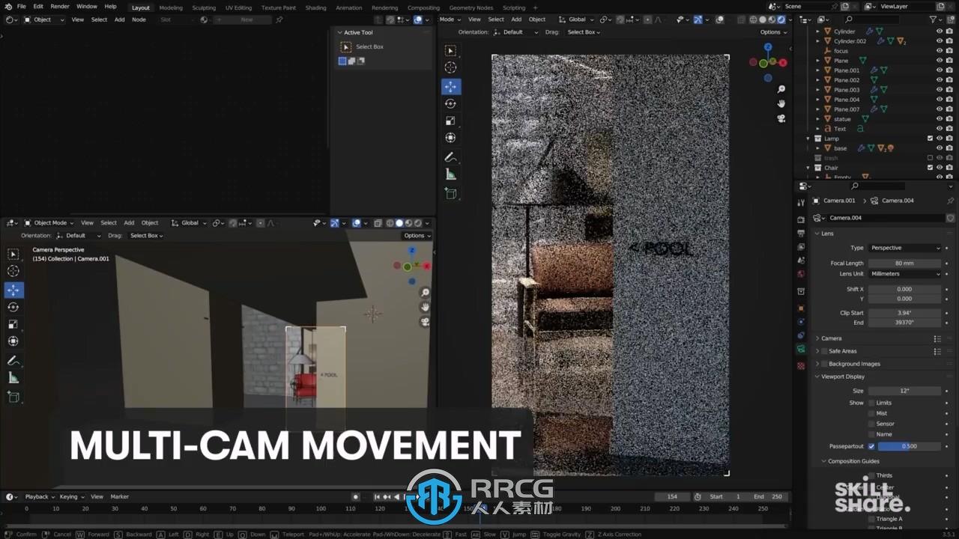Image resolution: width=959 pixels, height=539 pixels.
Task: Click Options in the lower-left viewport header
Action: [x=417, y=235]
